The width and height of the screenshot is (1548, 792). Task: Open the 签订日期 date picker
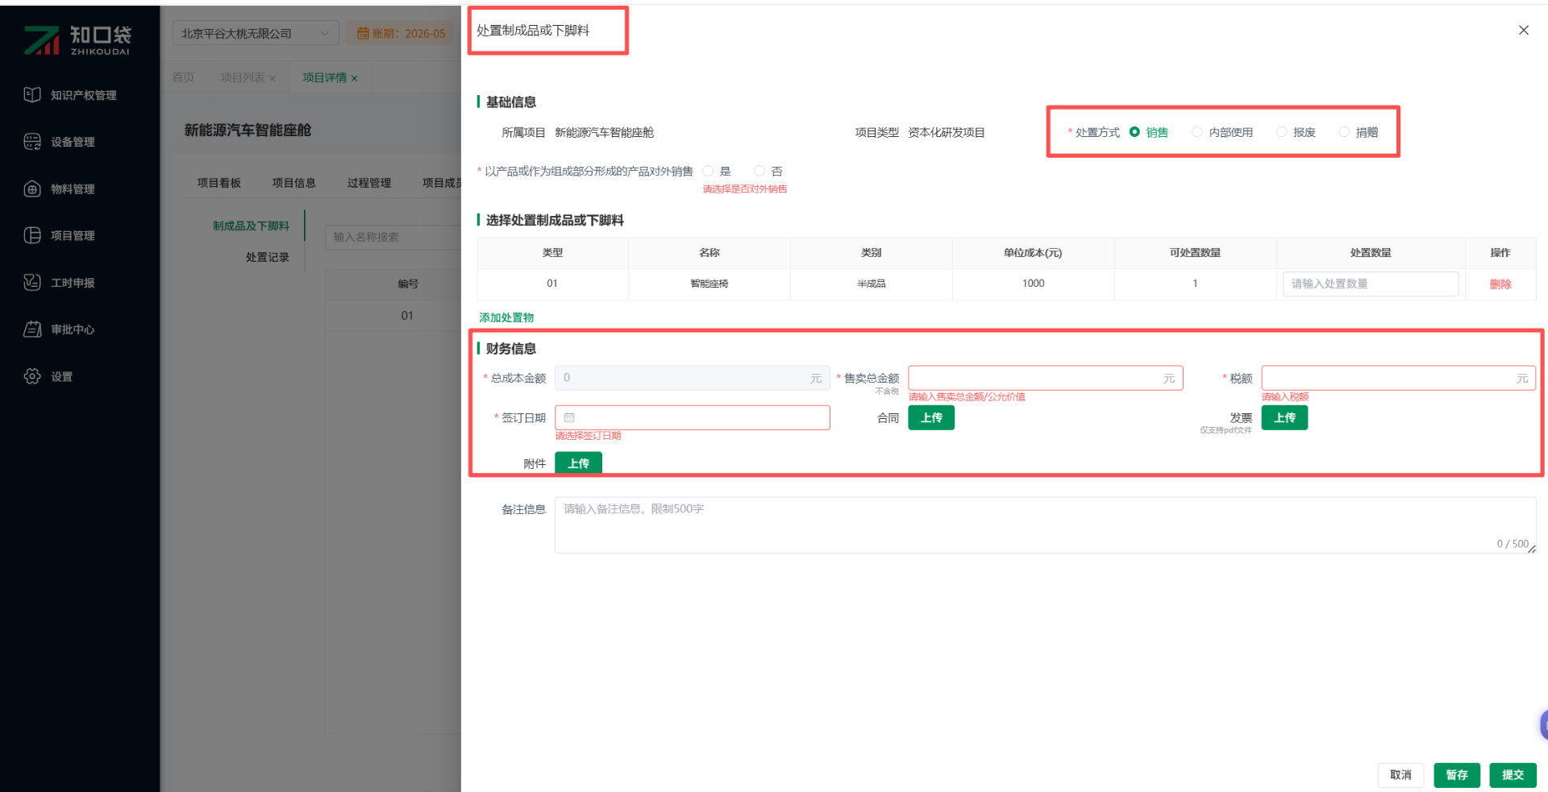coord(692,417)
